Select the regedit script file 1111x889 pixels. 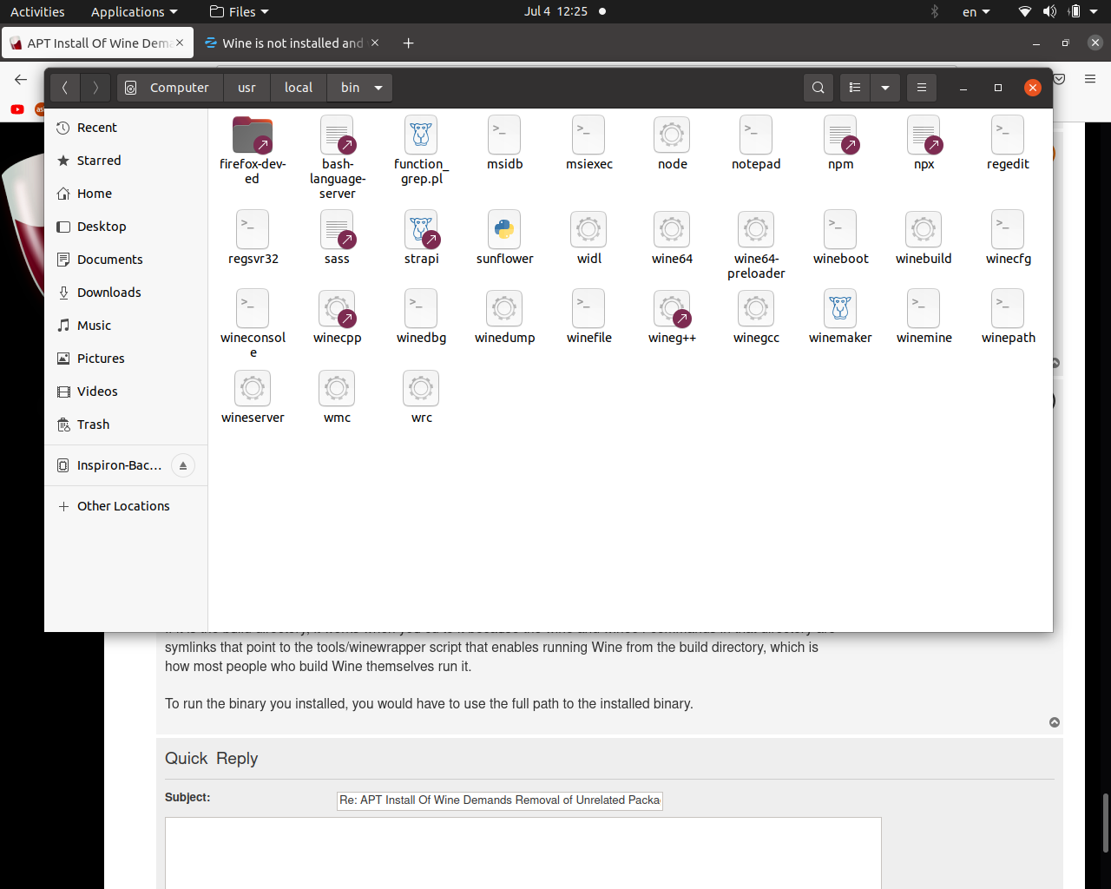click(x=1008, y=135)
